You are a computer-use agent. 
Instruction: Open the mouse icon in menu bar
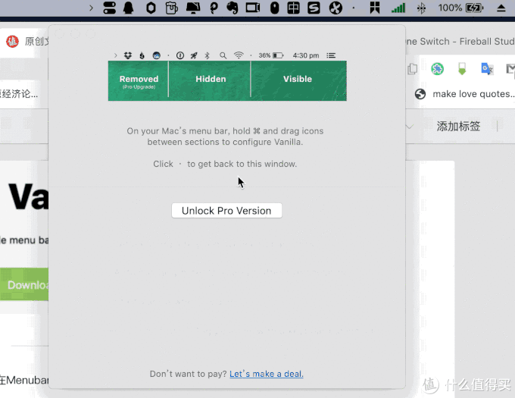[274, 8]
